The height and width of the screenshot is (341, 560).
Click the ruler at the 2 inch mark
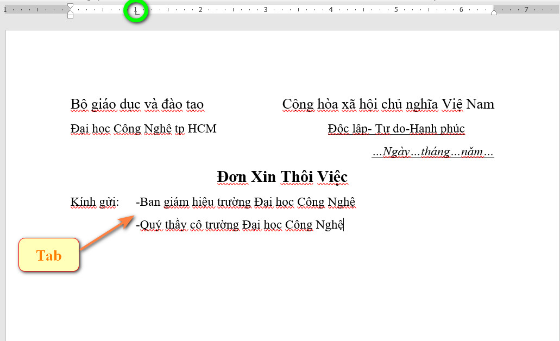(x=201, y=10)
